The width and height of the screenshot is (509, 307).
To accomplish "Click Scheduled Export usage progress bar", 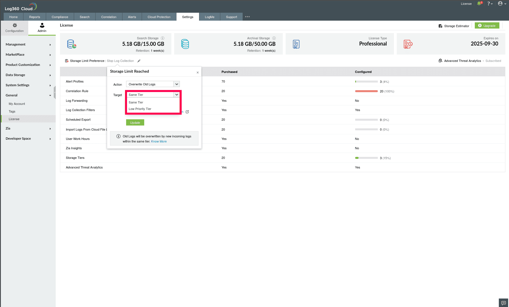I will (x=366, y=120).
